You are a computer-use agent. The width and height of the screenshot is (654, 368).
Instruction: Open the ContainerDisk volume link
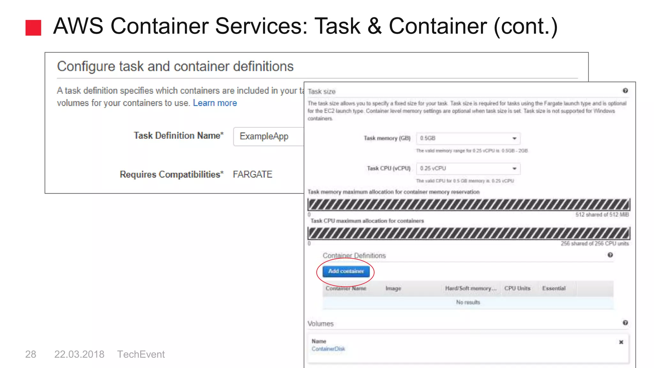(x=328, y=349)
